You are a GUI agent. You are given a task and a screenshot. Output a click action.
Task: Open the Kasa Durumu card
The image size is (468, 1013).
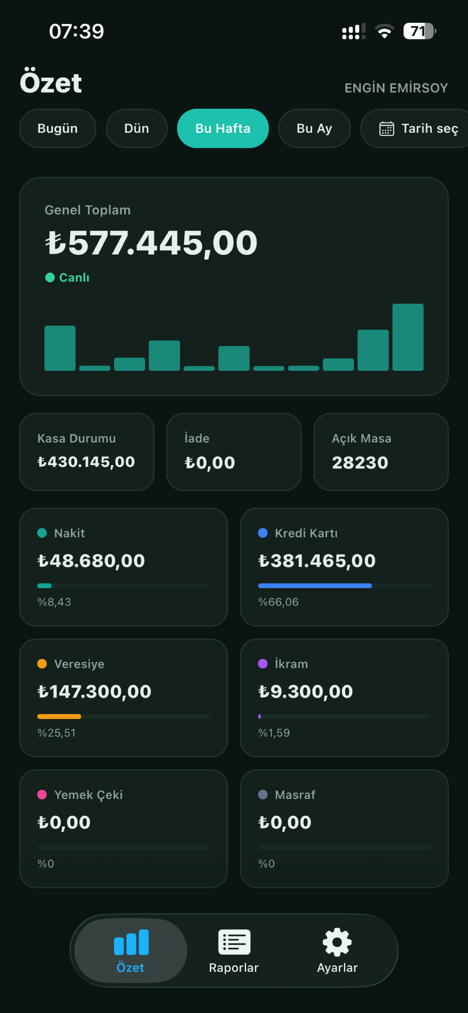[x=87, y=451]
